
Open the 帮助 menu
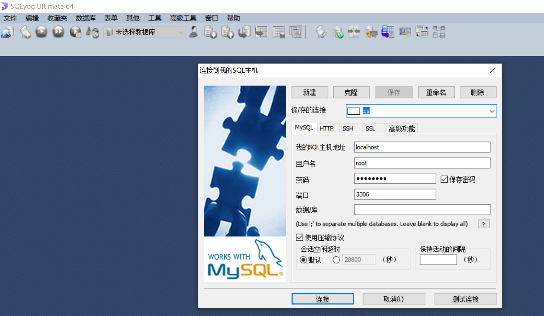coord(234,18)
